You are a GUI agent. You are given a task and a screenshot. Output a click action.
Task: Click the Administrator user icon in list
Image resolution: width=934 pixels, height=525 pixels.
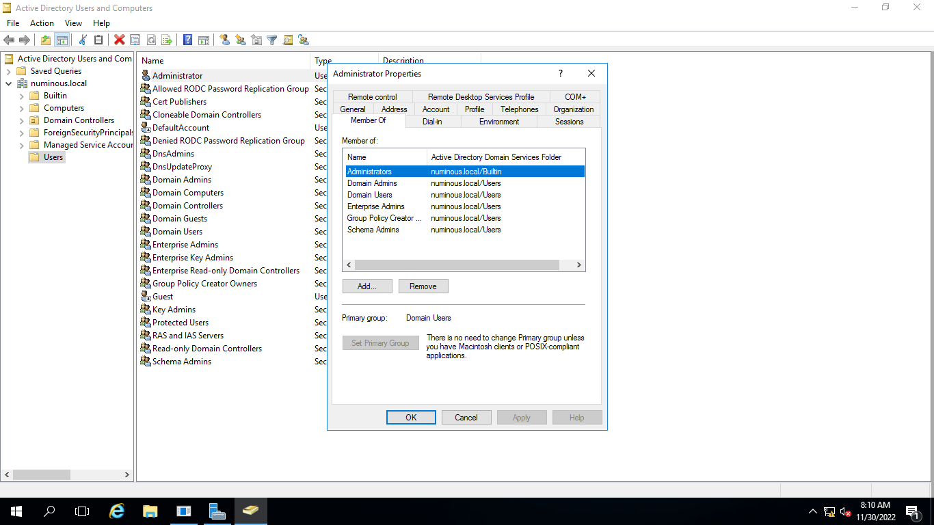pos(146,76)
